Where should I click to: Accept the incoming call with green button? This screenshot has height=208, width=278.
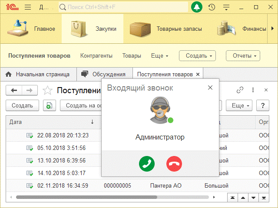click(147, 163)
